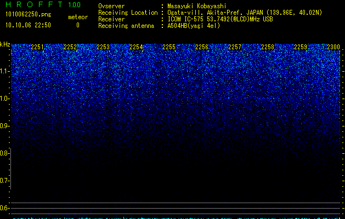The height and width of the screenshot is (219, 345).
Task: Click the 0.7 kHz frequency axis label
Action: 4,181
